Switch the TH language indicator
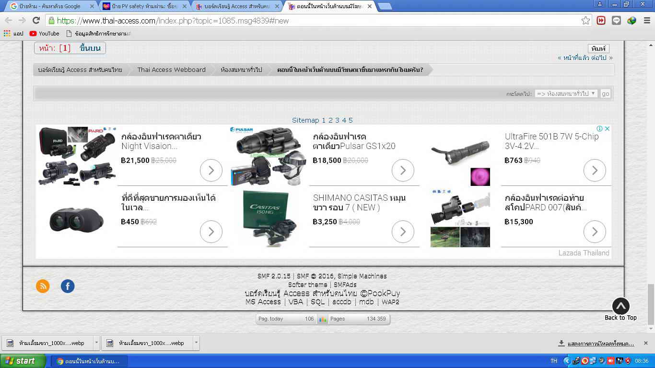Screen dimensions: 655x368 point(554,361)
